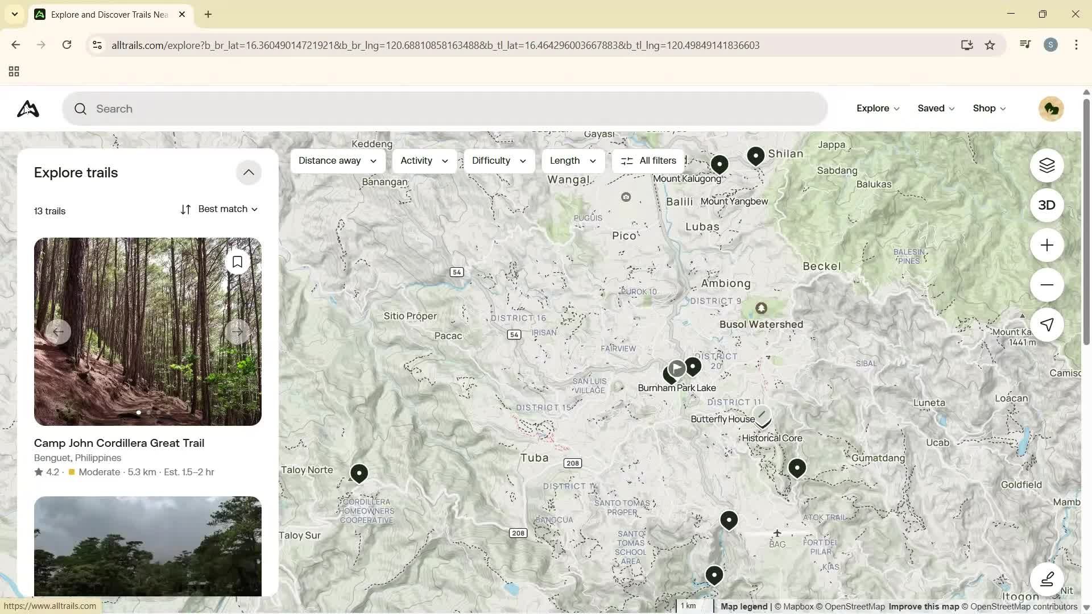Switch the map to 3D view
This screenshot has width=1092, height=614.
click(x=1046, y=205)
